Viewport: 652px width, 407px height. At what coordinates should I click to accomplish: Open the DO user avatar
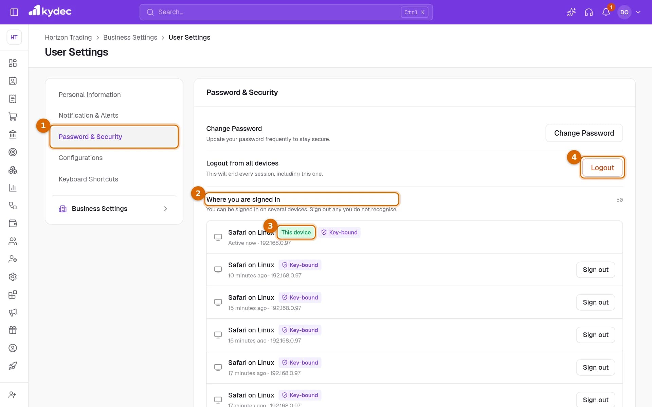624,12
